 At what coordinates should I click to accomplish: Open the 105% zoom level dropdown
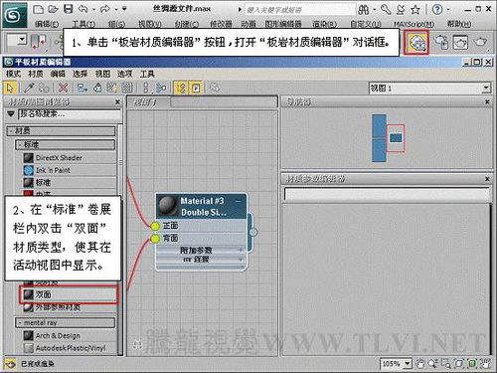(x=408, y=364)
